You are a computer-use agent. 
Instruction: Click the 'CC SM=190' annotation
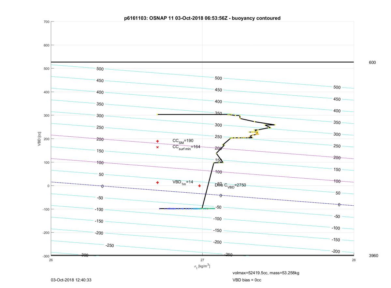tap(183, 141)
